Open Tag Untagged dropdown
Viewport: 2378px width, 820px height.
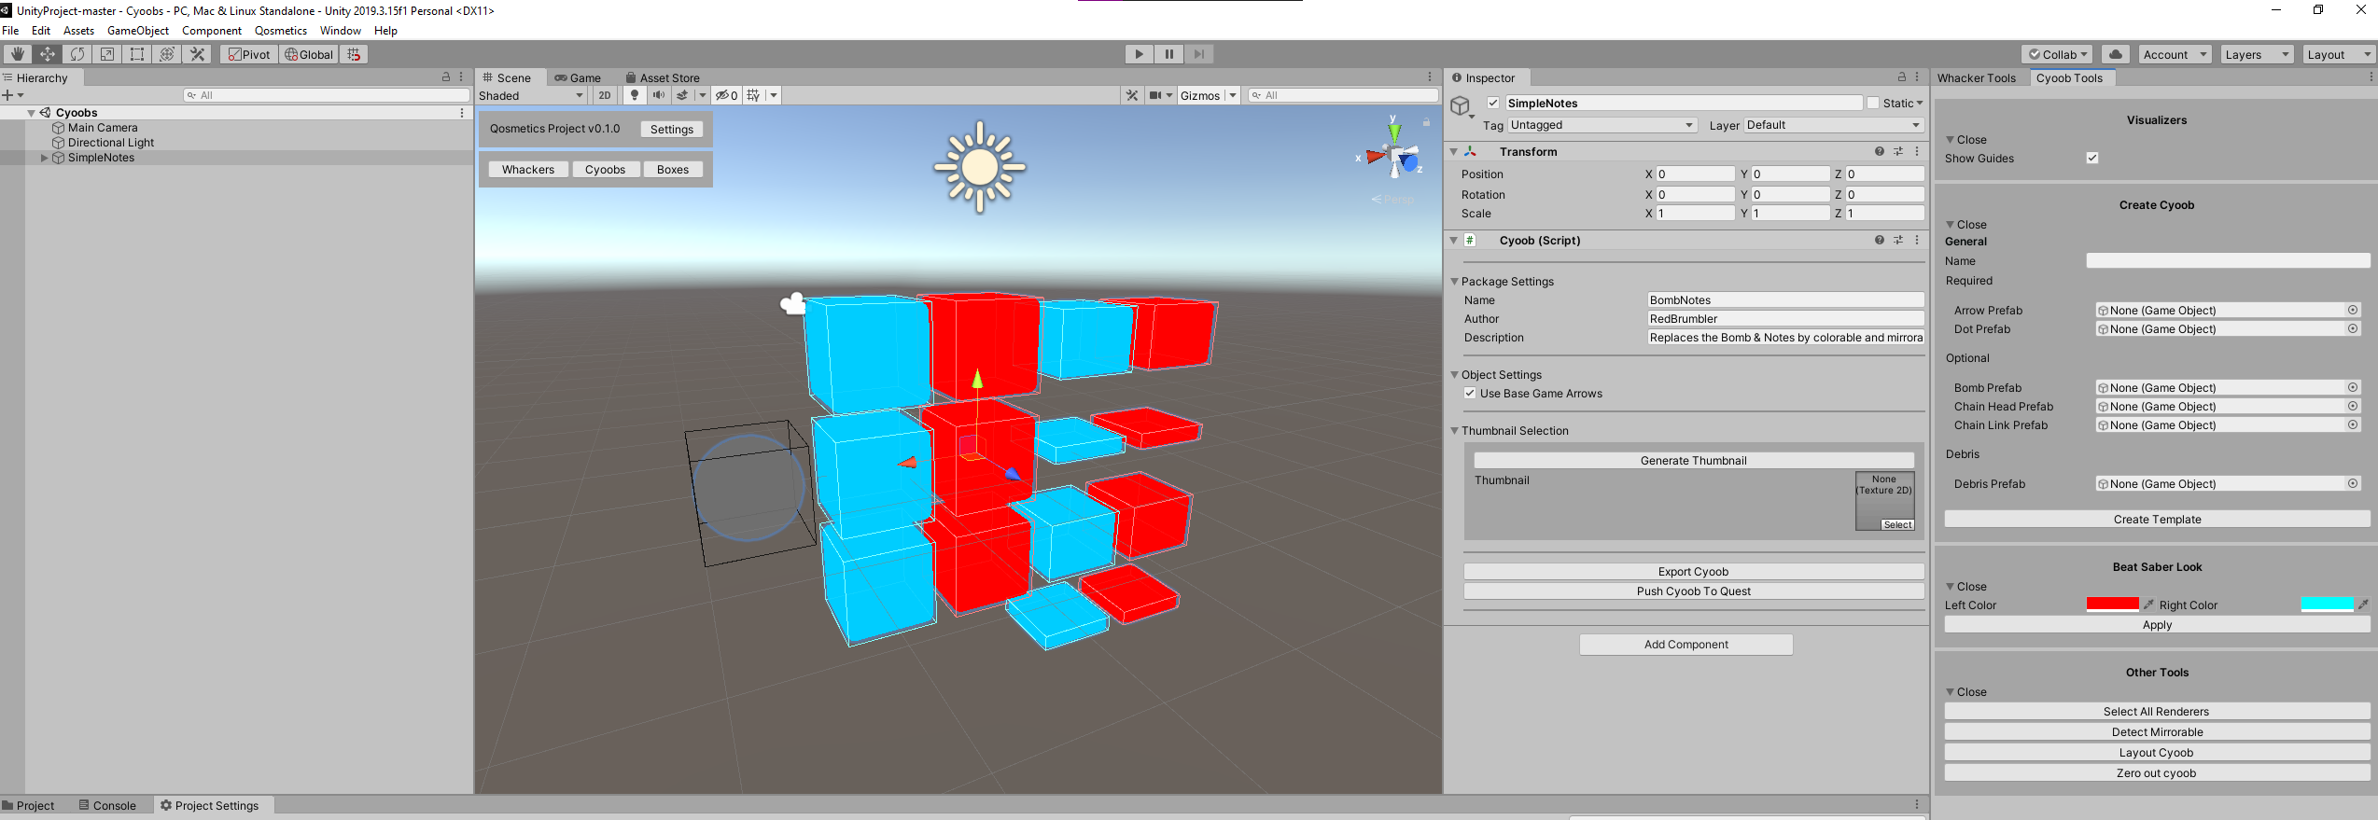(1602, 125)
